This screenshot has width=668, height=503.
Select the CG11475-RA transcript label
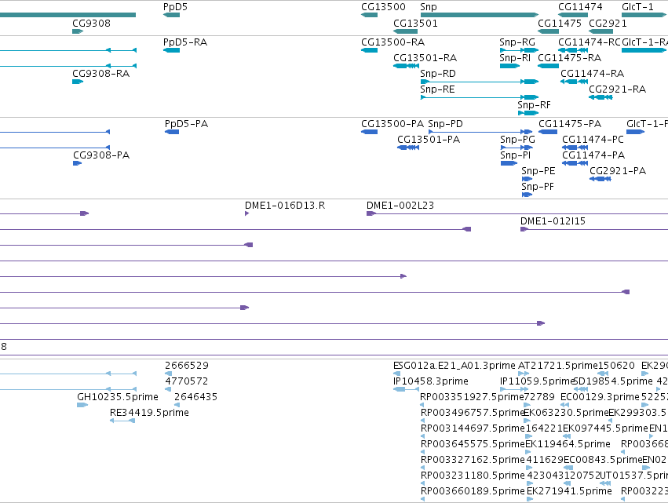pyautogui.click(x=570, y=57)
